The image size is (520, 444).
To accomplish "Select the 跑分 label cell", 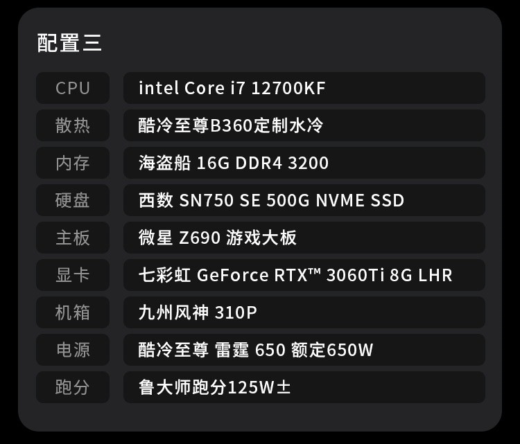I will 73,388.
